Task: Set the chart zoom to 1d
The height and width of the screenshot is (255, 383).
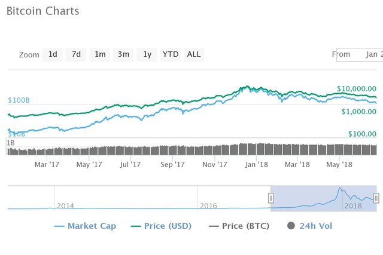Action: [53, 54]
